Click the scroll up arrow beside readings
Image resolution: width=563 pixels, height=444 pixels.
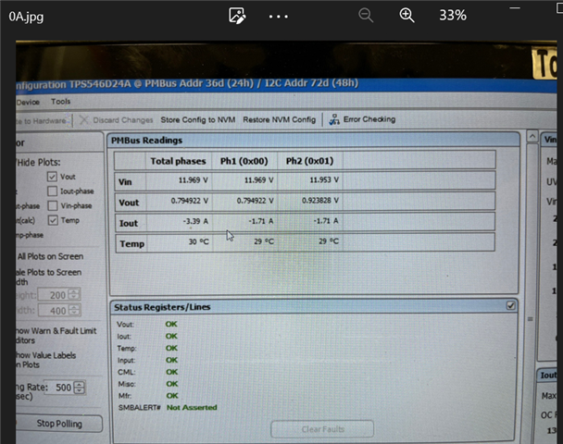pos(532,136)
